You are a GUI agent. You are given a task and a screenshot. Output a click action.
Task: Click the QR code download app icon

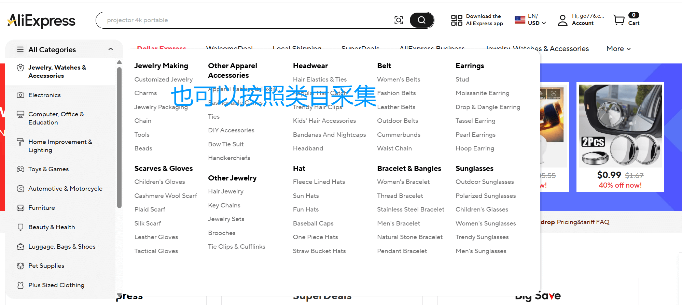457,20
